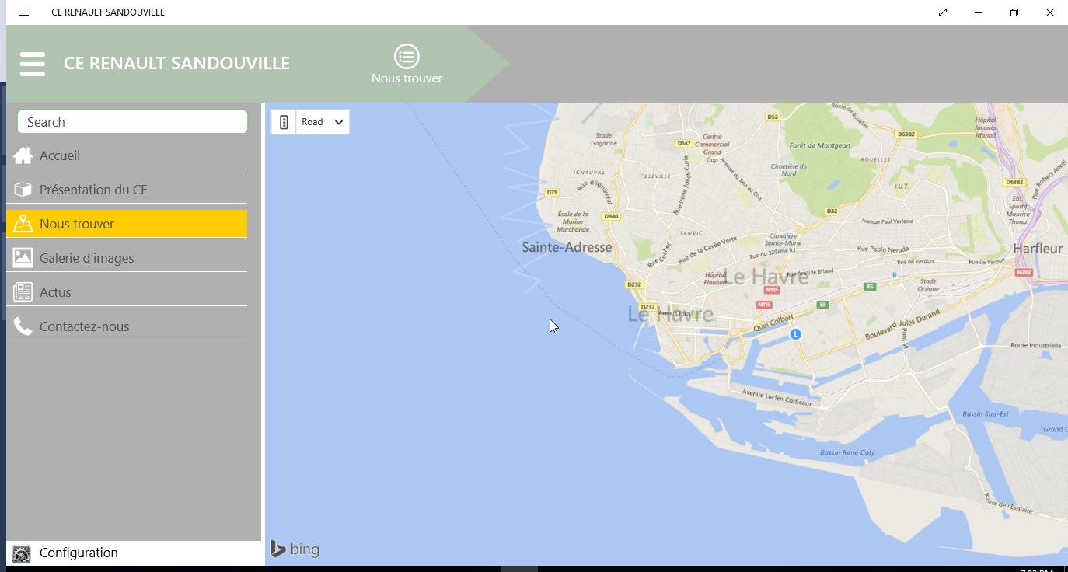Click the Accueil home icon
This screenshot has height=572, width=1068.
pos(23,155)
